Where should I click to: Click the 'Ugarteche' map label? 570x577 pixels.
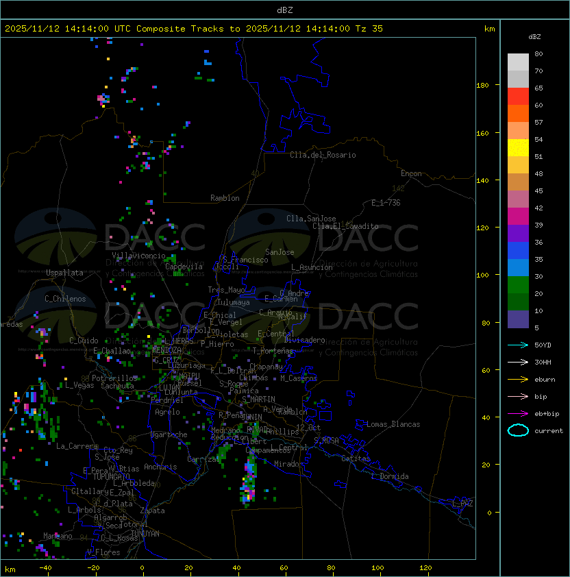point(169,434)
